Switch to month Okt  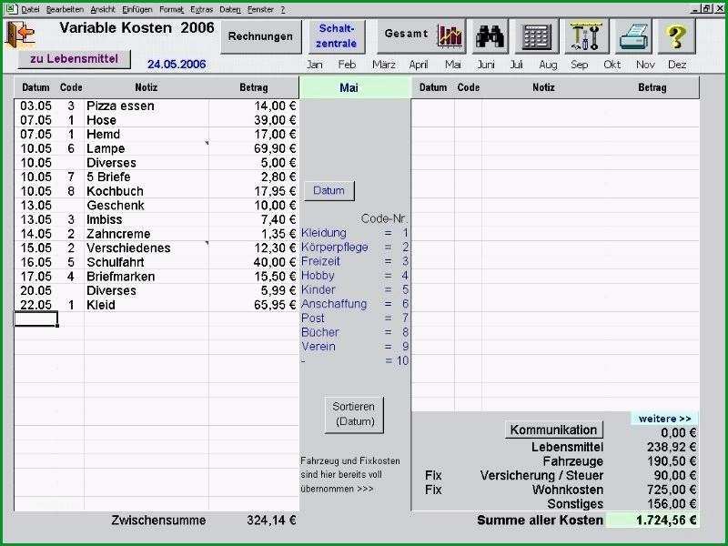[612, 65]
